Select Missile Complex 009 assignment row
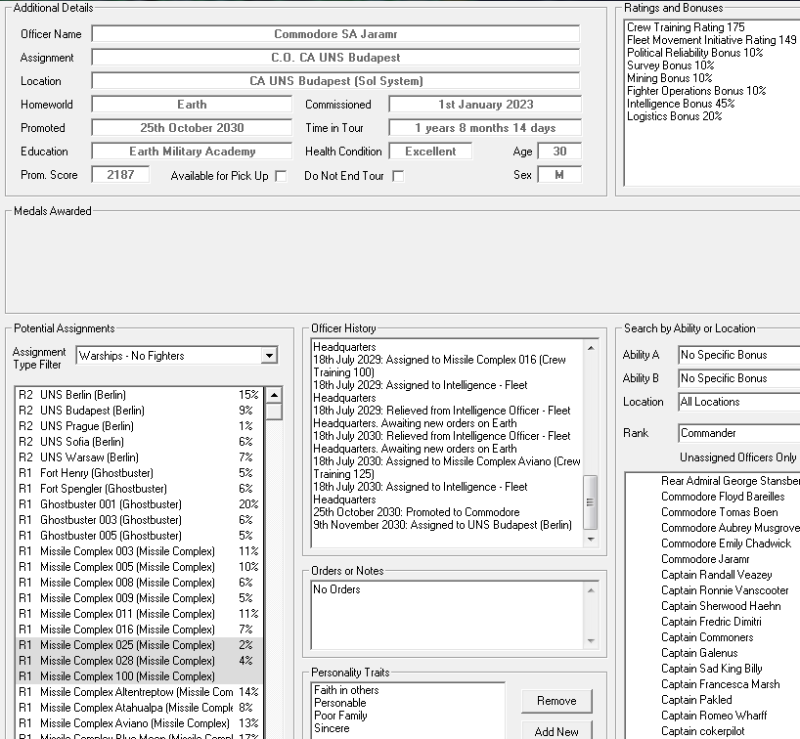This screenshot has width=800, height=739. tap(139, 598)
